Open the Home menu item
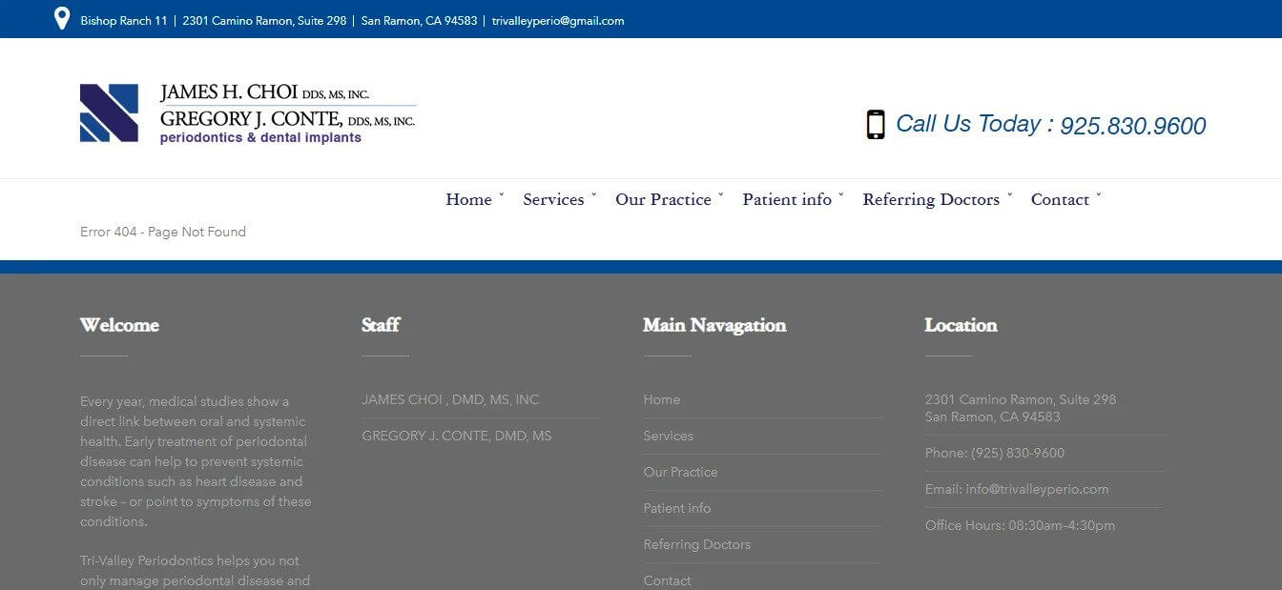 pyautogui.click(x=468, y=199)
